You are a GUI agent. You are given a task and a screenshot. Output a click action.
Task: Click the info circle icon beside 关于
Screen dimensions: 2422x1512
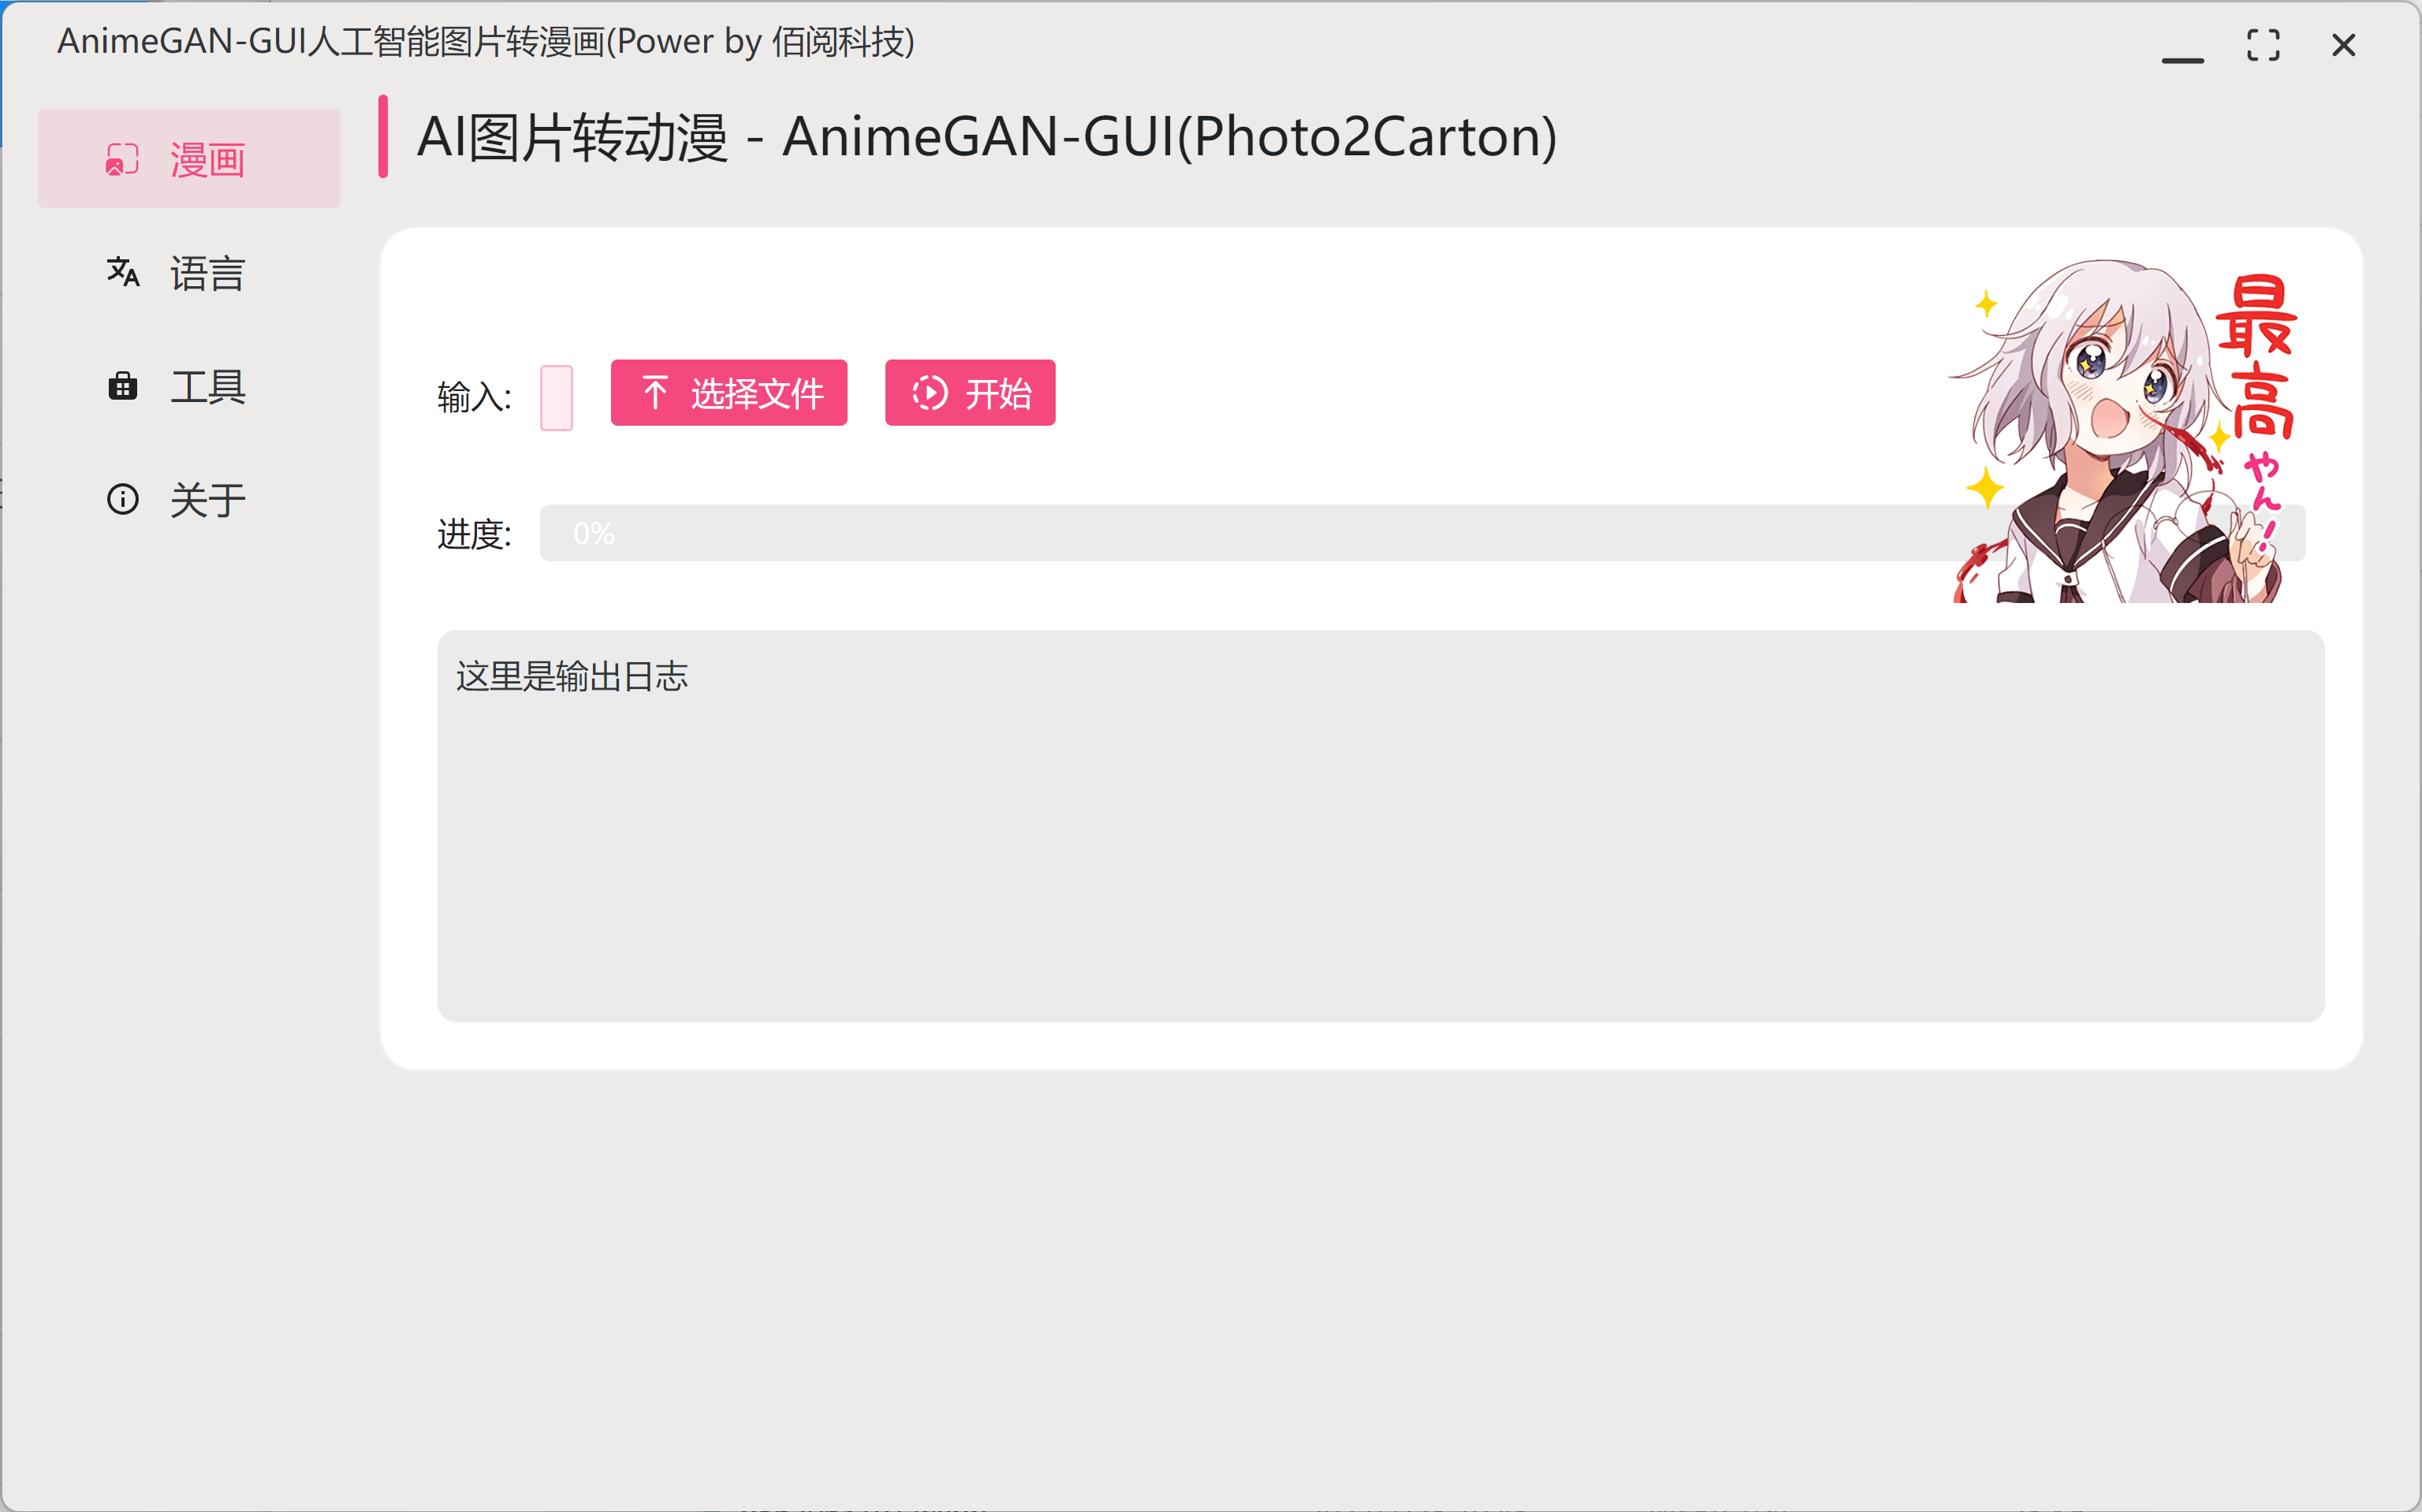coord(123,499)
